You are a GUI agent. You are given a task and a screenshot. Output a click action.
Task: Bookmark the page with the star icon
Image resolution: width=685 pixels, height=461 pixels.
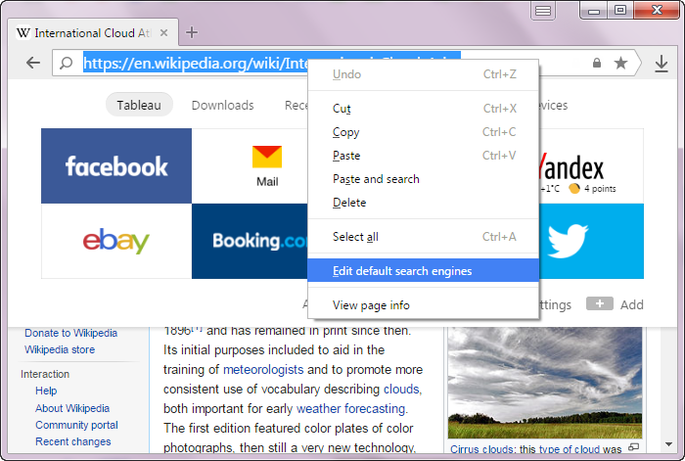(620, 64)
